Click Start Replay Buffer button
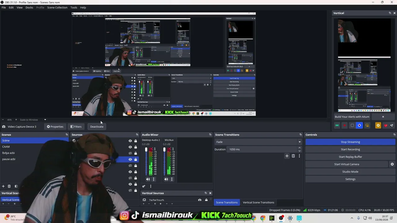Screen dimensions: 397x223 (x=350, y=157)
